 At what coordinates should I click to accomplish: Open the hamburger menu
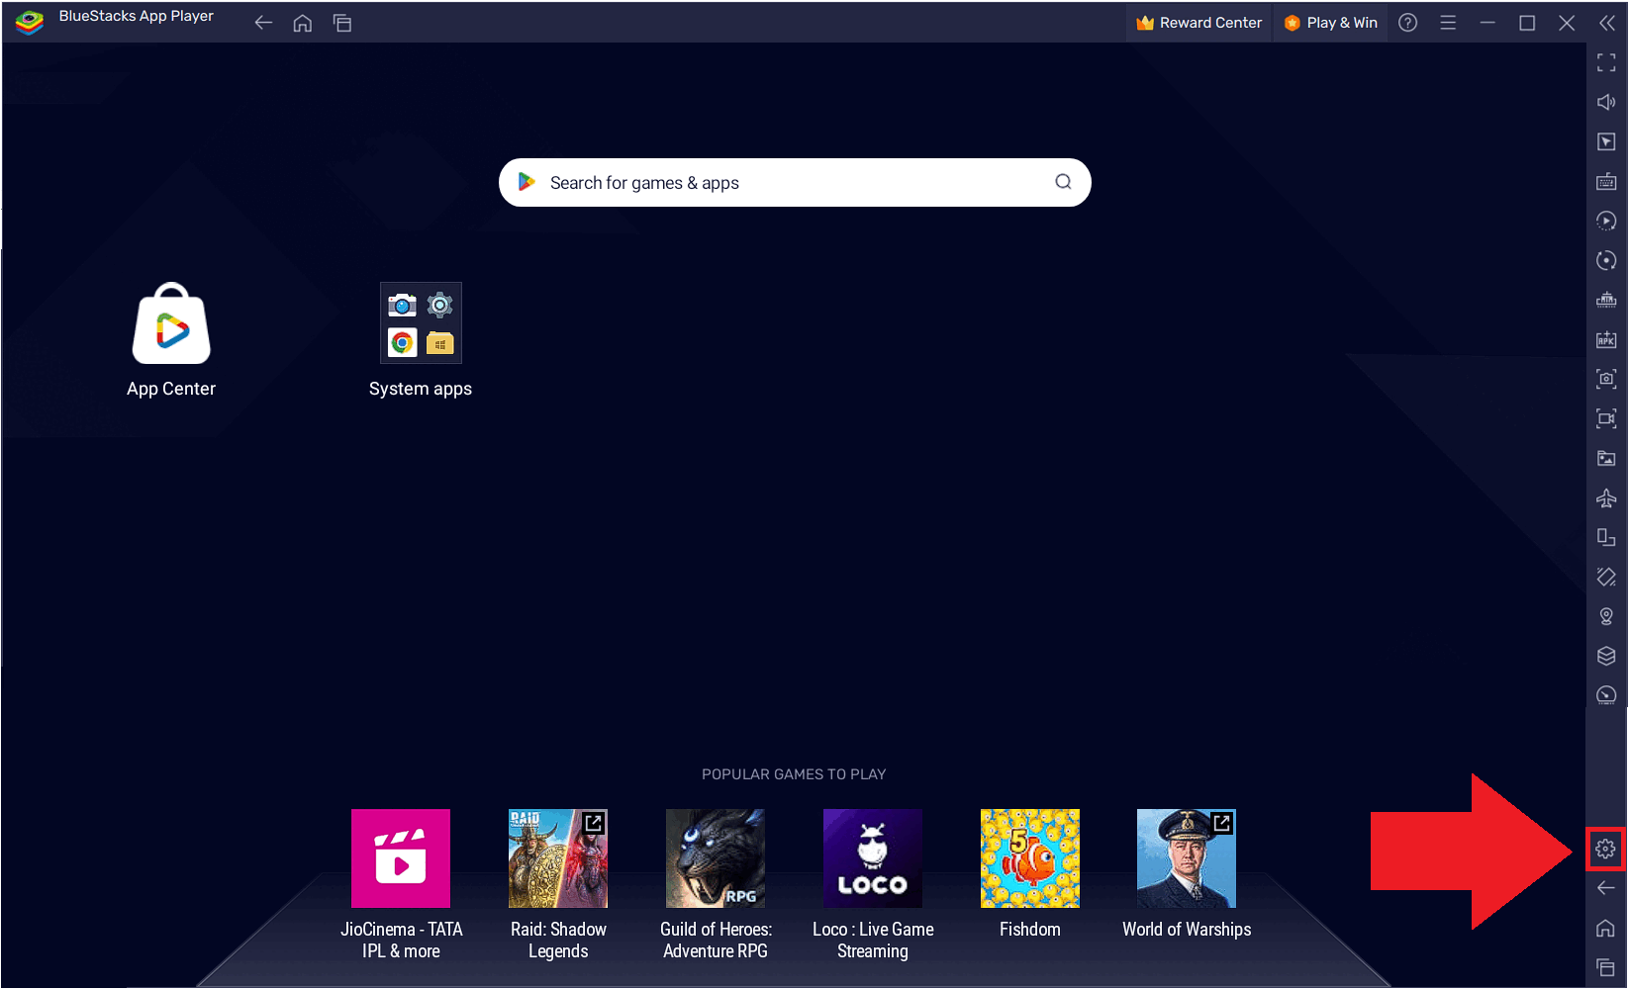(1448, 22)
